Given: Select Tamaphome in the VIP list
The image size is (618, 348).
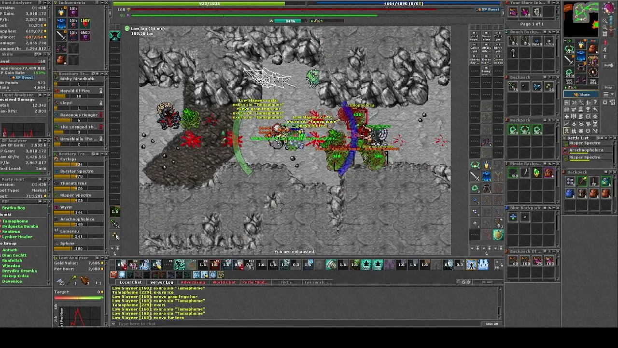Looking at the screenshot, I should click(x=15, y=221).
